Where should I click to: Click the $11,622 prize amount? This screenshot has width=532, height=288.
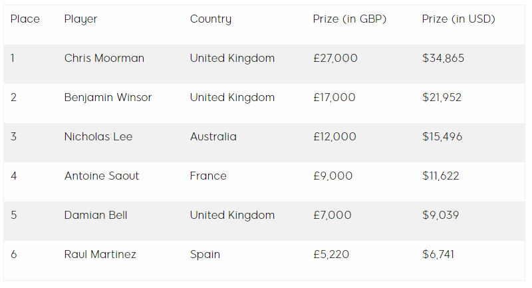click(x=440, y=176)
